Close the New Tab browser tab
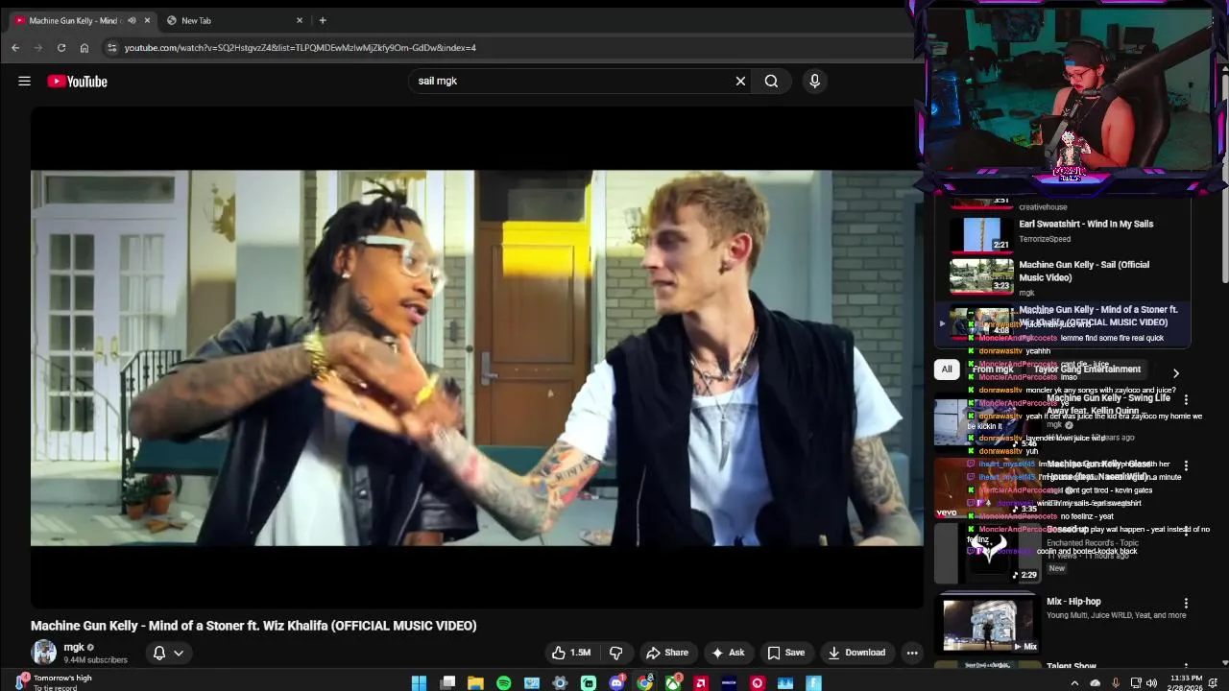This screenshot has height=691, width=1229. click(x=300, y=20)
